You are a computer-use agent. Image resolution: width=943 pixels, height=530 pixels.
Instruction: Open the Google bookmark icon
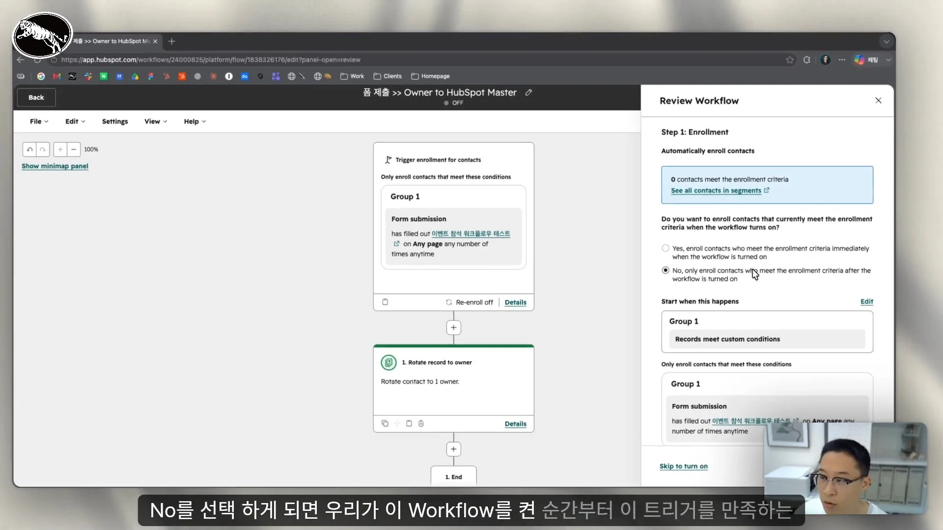coord(41,76)
